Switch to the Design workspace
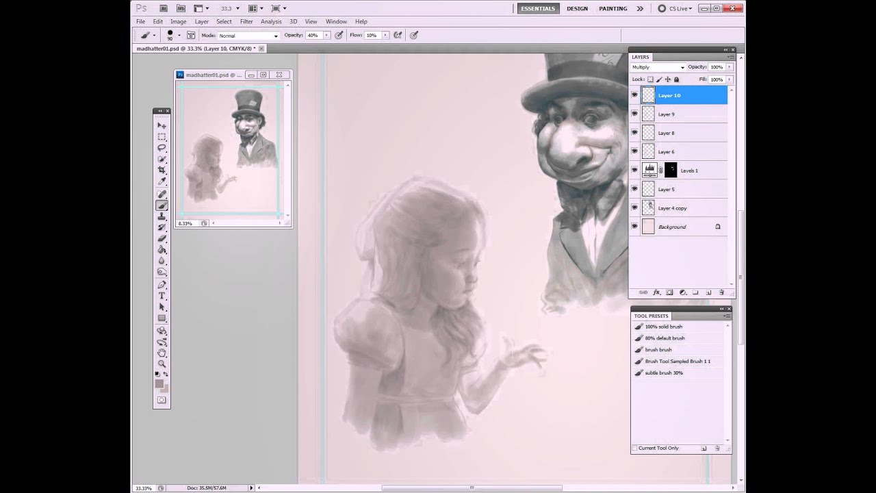The width and height of the screenshot is (876, 493). [x=577, y=8]
